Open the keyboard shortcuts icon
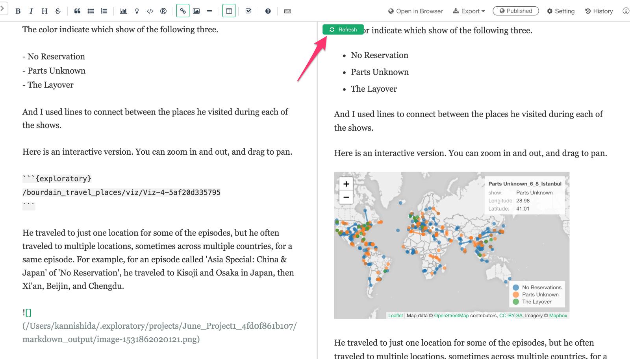630x359 pixels. tap(287, 11)
